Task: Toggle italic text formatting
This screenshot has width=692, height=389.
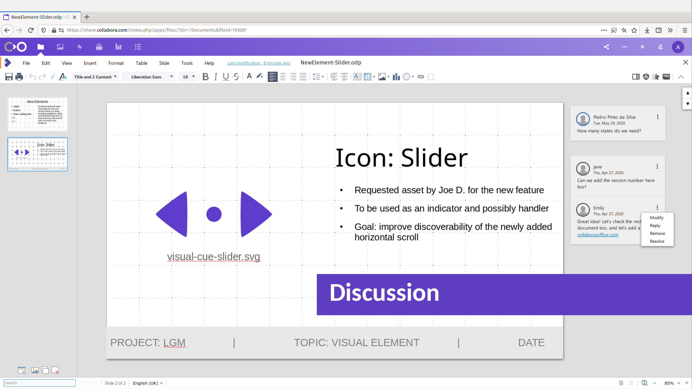Action: (x=216, y=77)
